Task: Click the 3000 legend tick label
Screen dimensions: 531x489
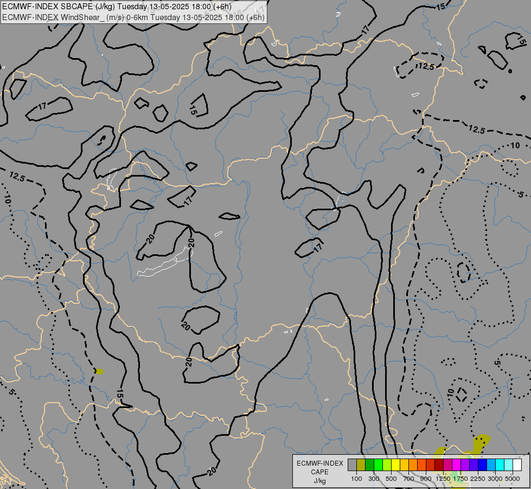Action: [495, 479]
